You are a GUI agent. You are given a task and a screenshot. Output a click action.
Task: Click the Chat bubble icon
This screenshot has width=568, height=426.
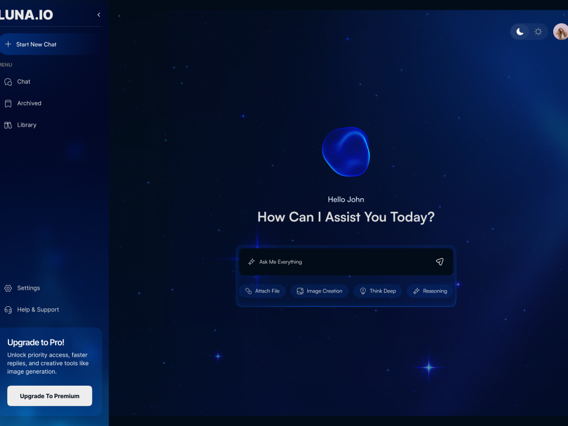pos(8,82)
